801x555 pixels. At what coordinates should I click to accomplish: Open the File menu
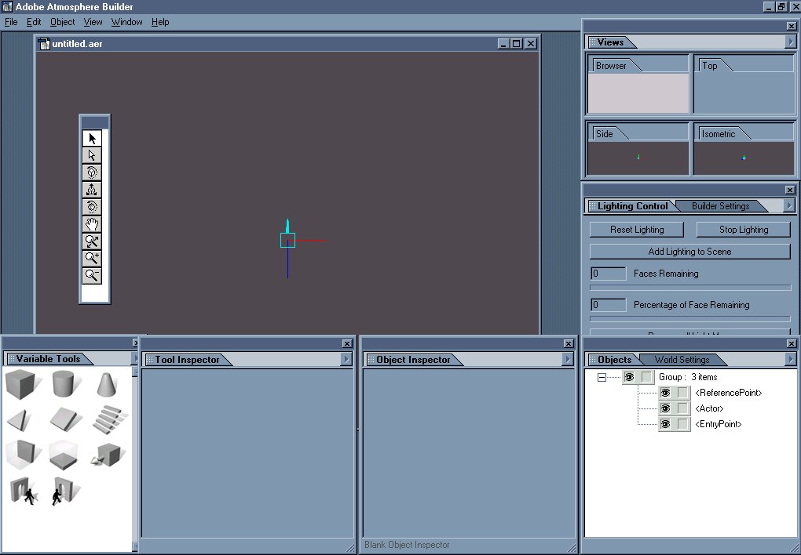pos(11,22)
